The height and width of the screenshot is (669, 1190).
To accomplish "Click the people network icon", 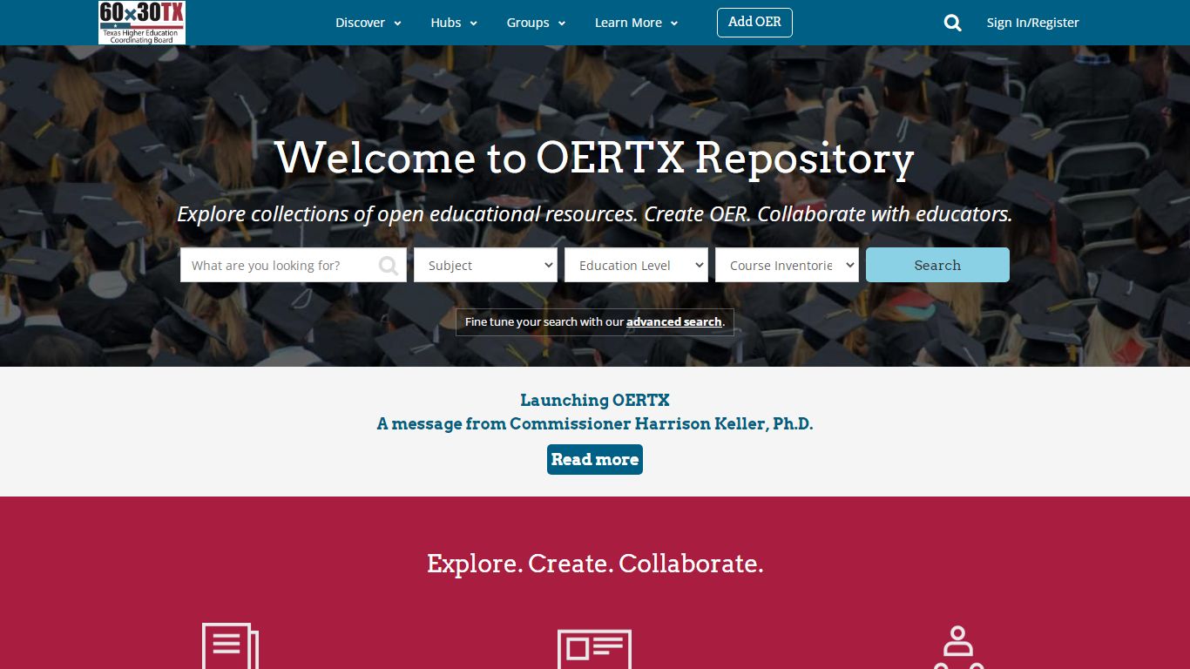I will point(958,647).
